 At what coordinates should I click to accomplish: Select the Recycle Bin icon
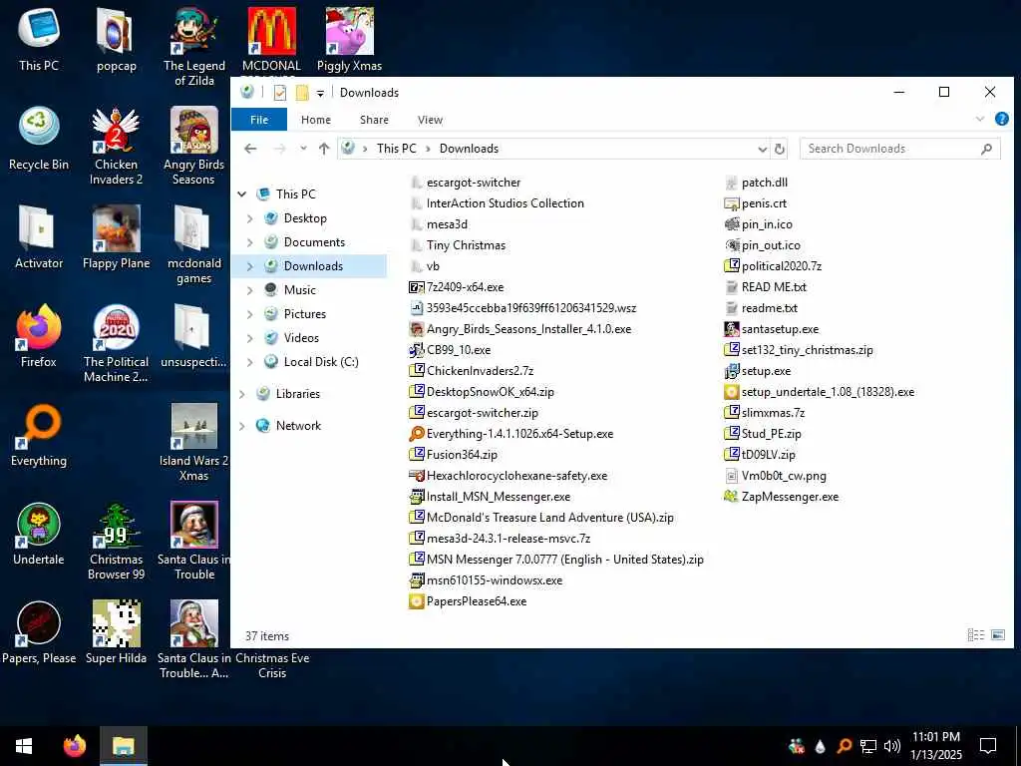coord(39,138)
